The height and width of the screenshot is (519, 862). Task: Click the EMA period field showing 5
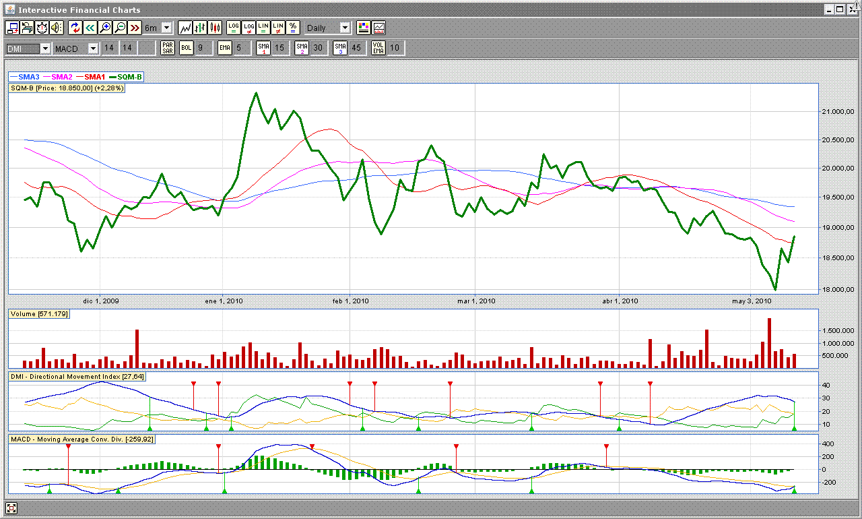pos(239,48)
